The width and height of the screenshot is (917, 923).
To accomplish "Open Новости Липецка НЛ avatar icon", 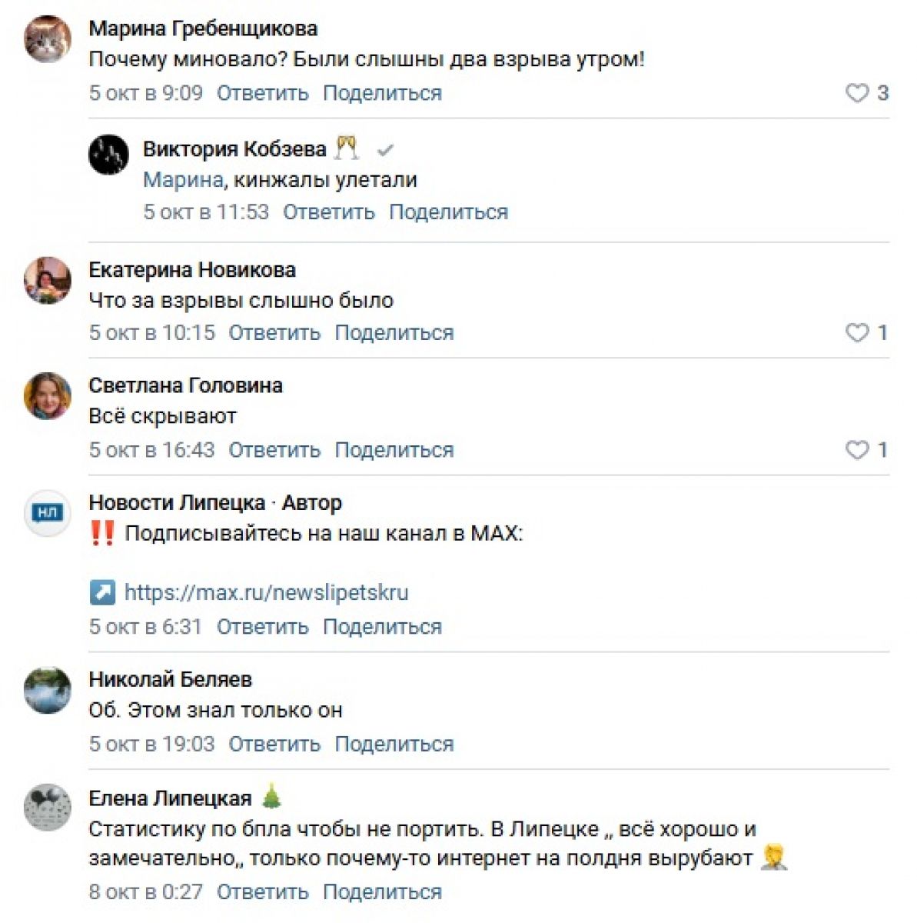I will [x=48, y=512].
